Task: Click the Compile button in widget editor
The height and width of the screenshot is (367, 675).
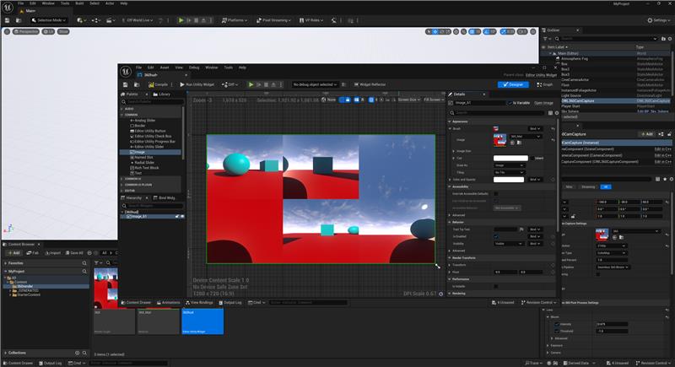Action: pyautogui.click(x=158, y=84)
